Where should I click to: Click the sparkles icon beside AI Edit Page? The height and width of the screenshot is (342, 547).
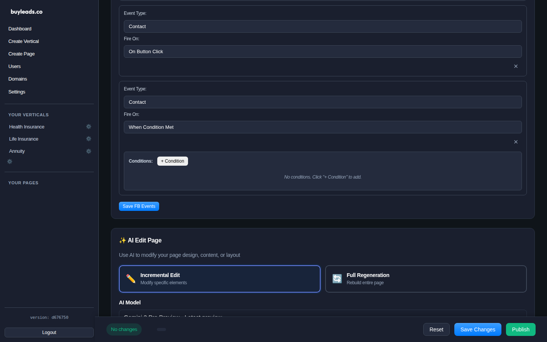coord(122,240)
